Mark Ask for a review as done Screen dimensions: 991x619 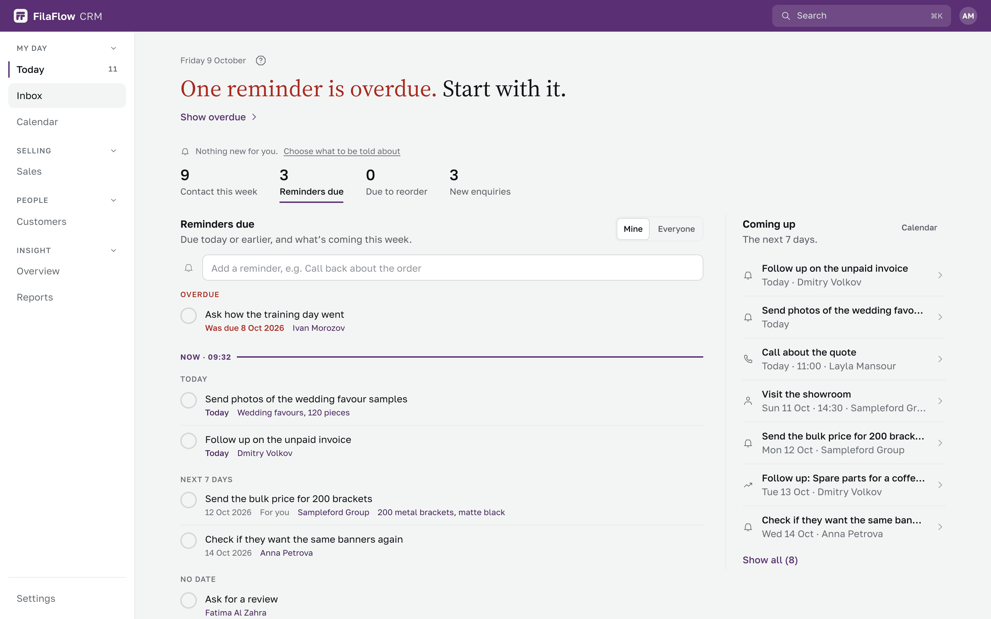click(188, 600)
